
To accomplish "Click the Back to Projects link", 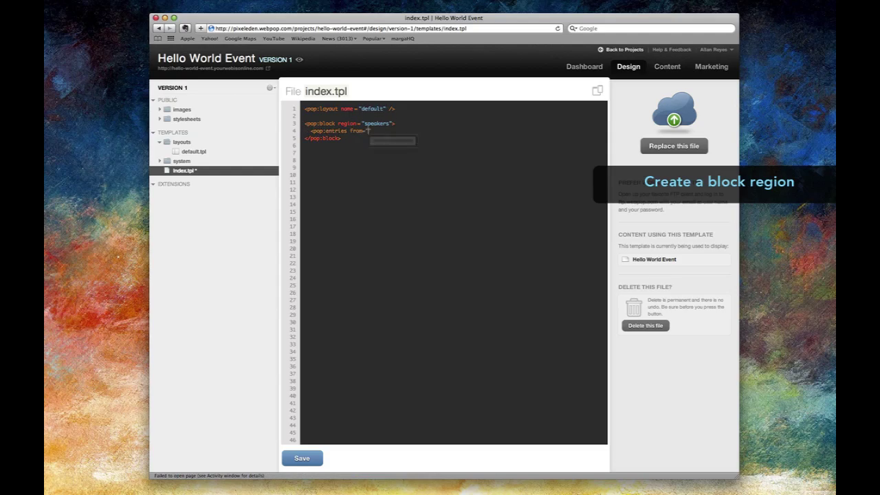I will (624, 49).
